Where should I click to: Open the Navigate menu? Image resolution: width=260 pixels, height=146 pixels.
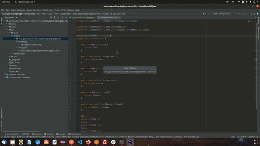[21, 10]
